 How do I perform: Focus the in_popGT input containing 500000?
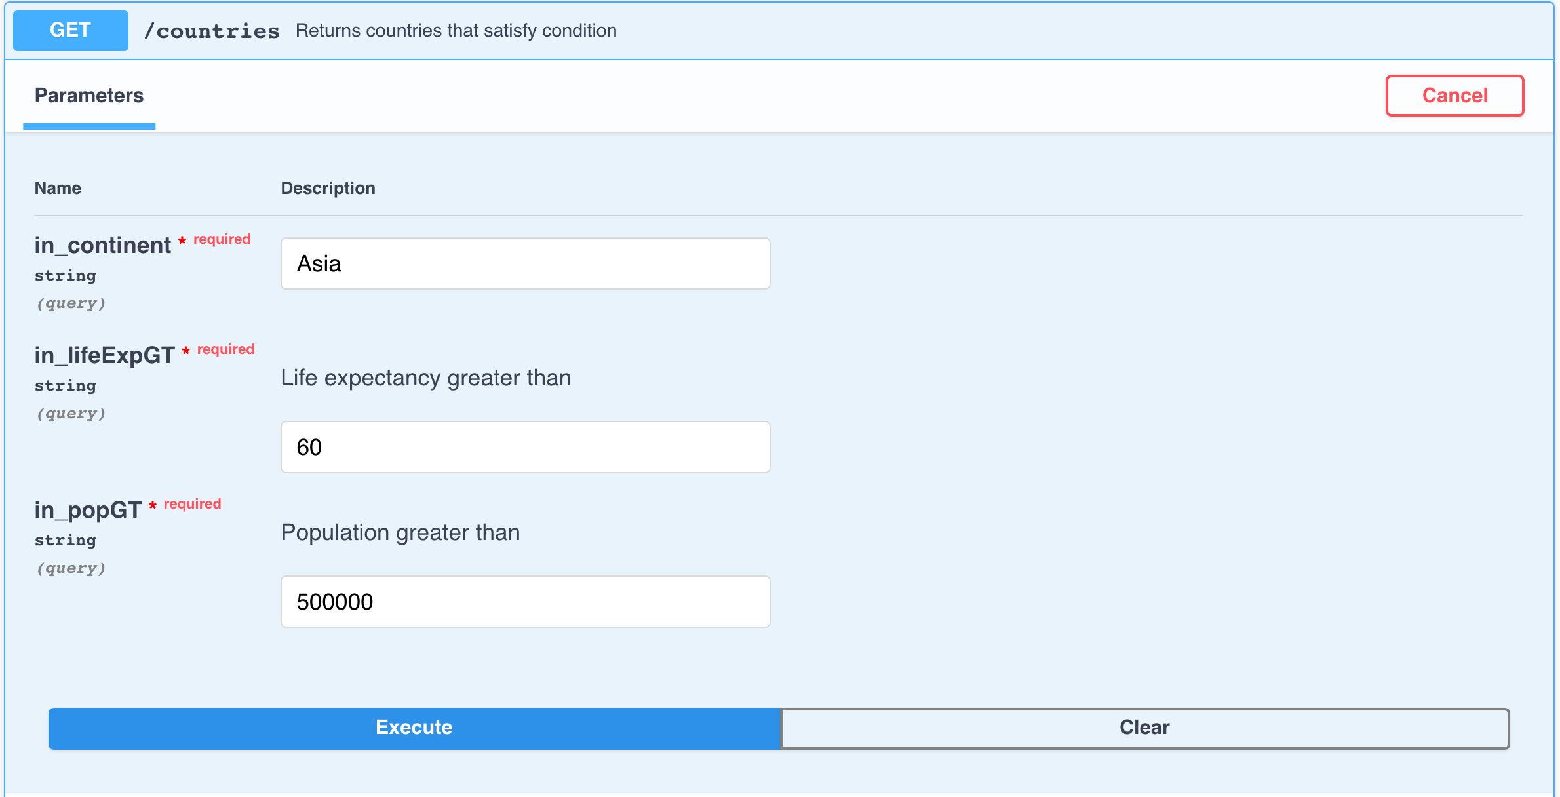point(526,602)
